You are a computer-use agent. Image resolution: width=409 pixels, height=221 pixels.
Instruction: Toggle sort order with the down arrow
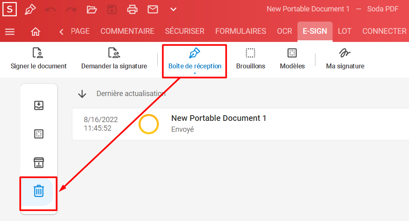(82, 94)
